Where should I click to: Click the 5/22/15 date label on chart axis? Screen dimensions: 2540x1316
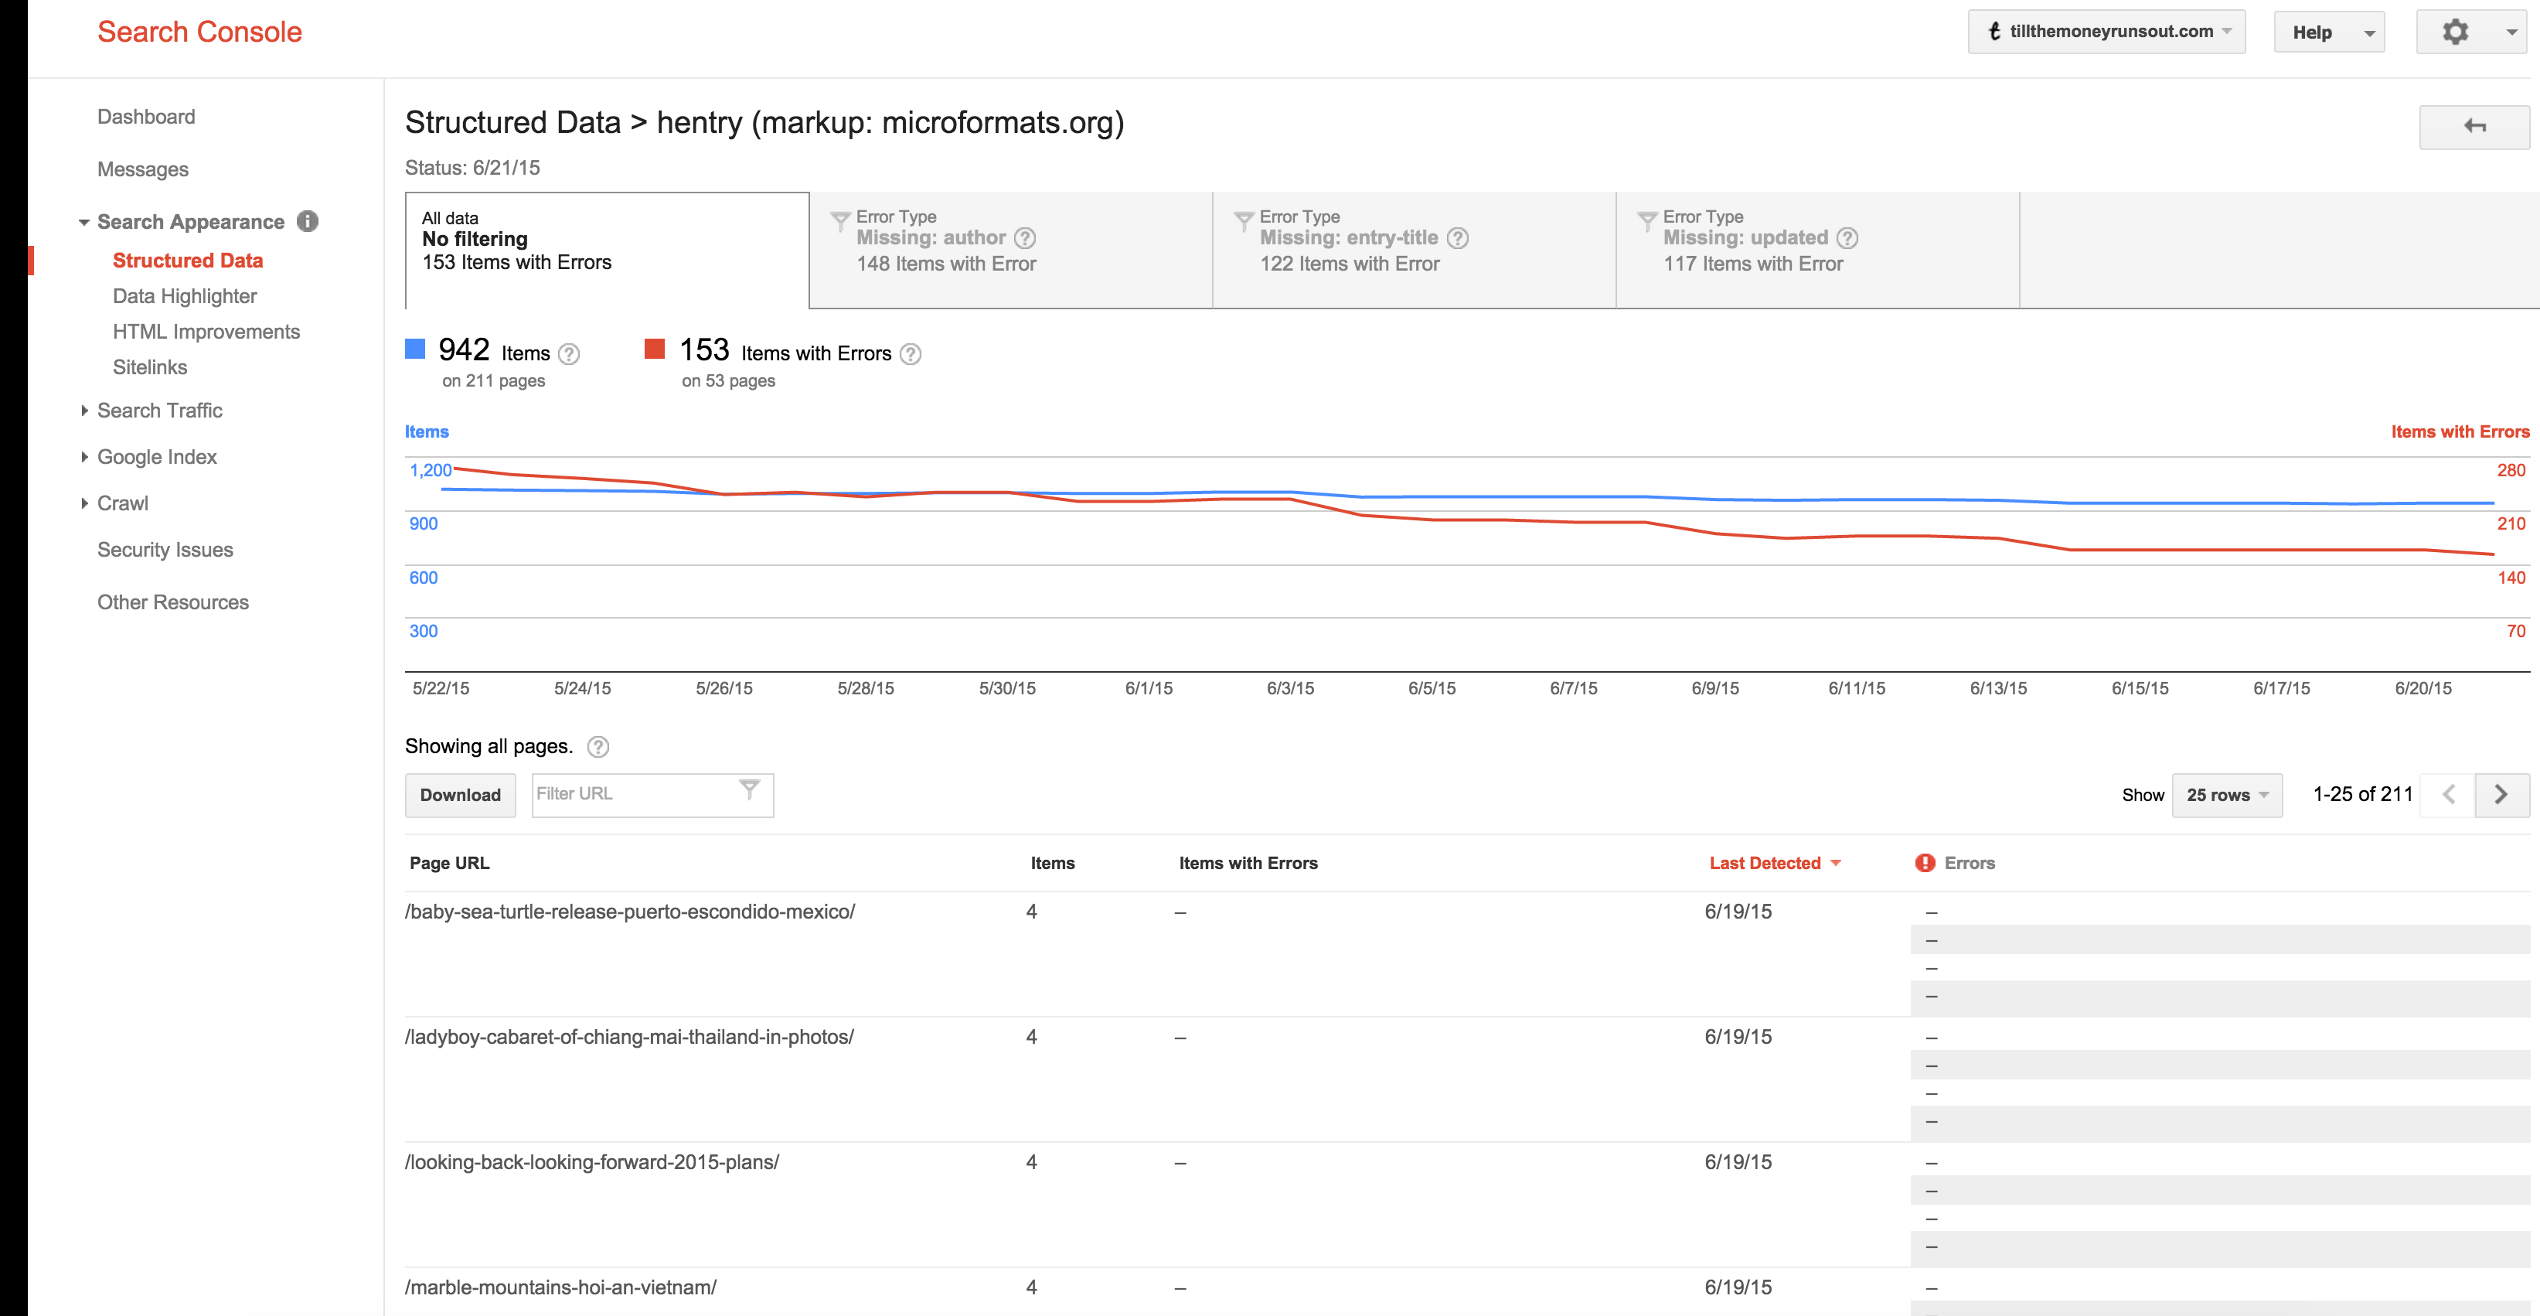pos(441,689)
